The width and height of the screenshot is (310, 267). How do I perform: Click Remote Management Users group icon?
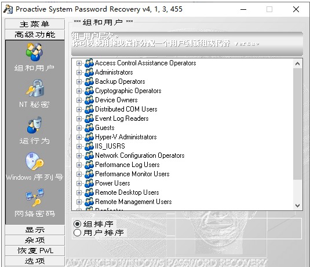[89, 202]
